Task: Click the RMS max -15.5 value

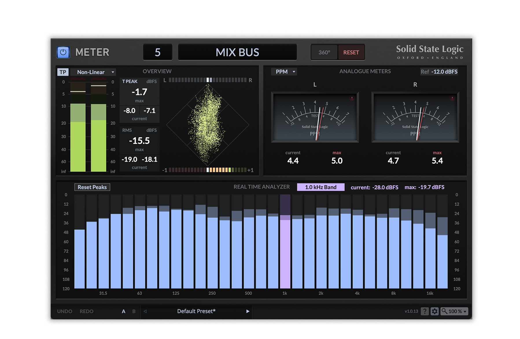Action: [x=139, y=141]
